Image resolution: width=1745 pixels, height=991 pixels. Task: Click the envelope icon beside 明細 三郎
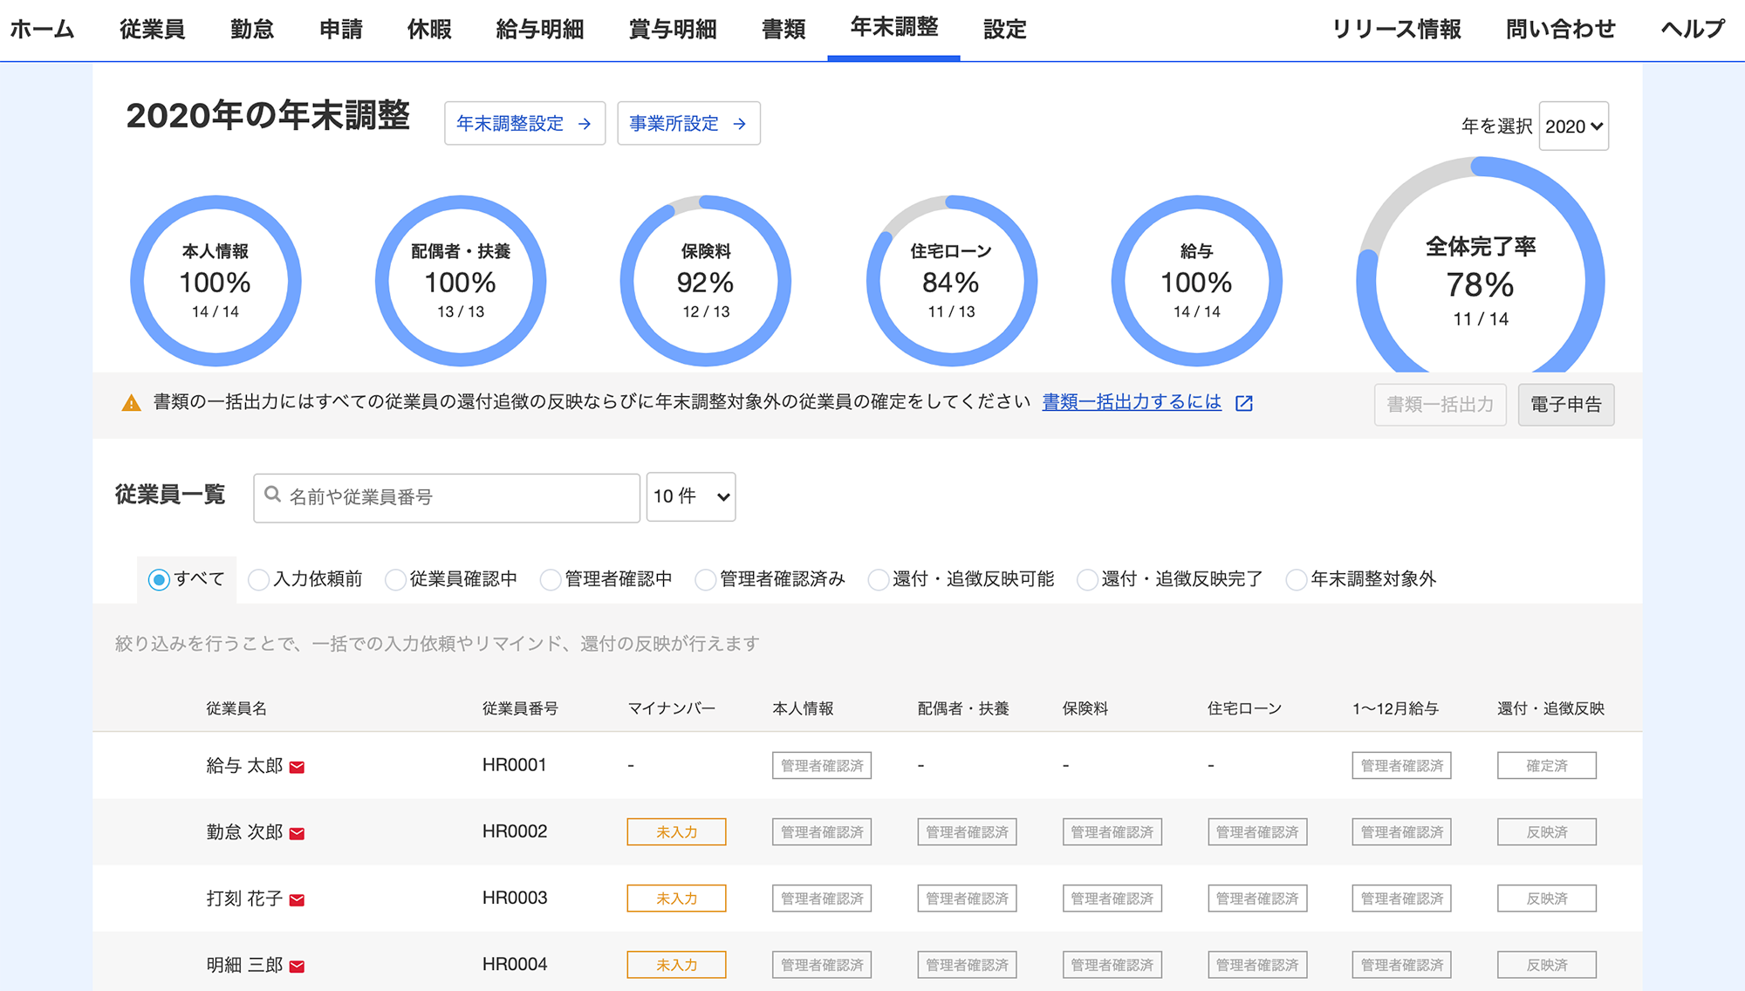point(297,966)
